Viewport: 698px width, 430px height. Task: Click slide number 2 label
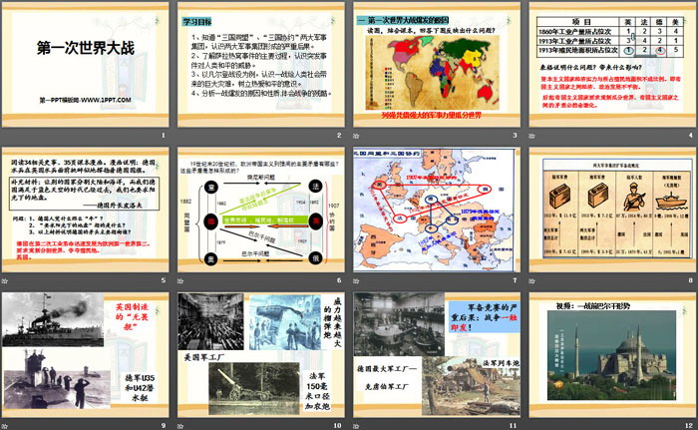coord(339,135)
